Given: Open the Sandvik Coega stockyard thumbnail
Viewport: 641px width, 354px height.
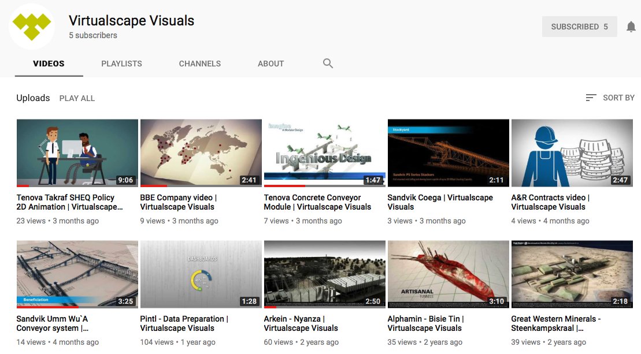Looking at the screenshot, I should click(x=449, y=153).
